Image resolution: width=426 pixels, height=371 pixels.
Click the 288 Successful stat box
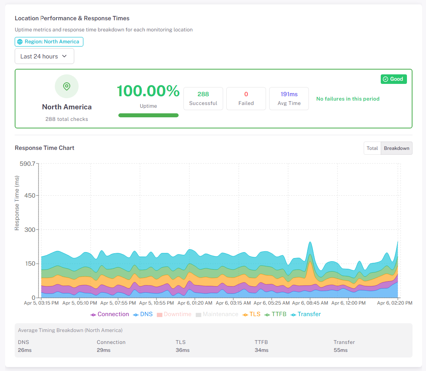tap(203, 98)
